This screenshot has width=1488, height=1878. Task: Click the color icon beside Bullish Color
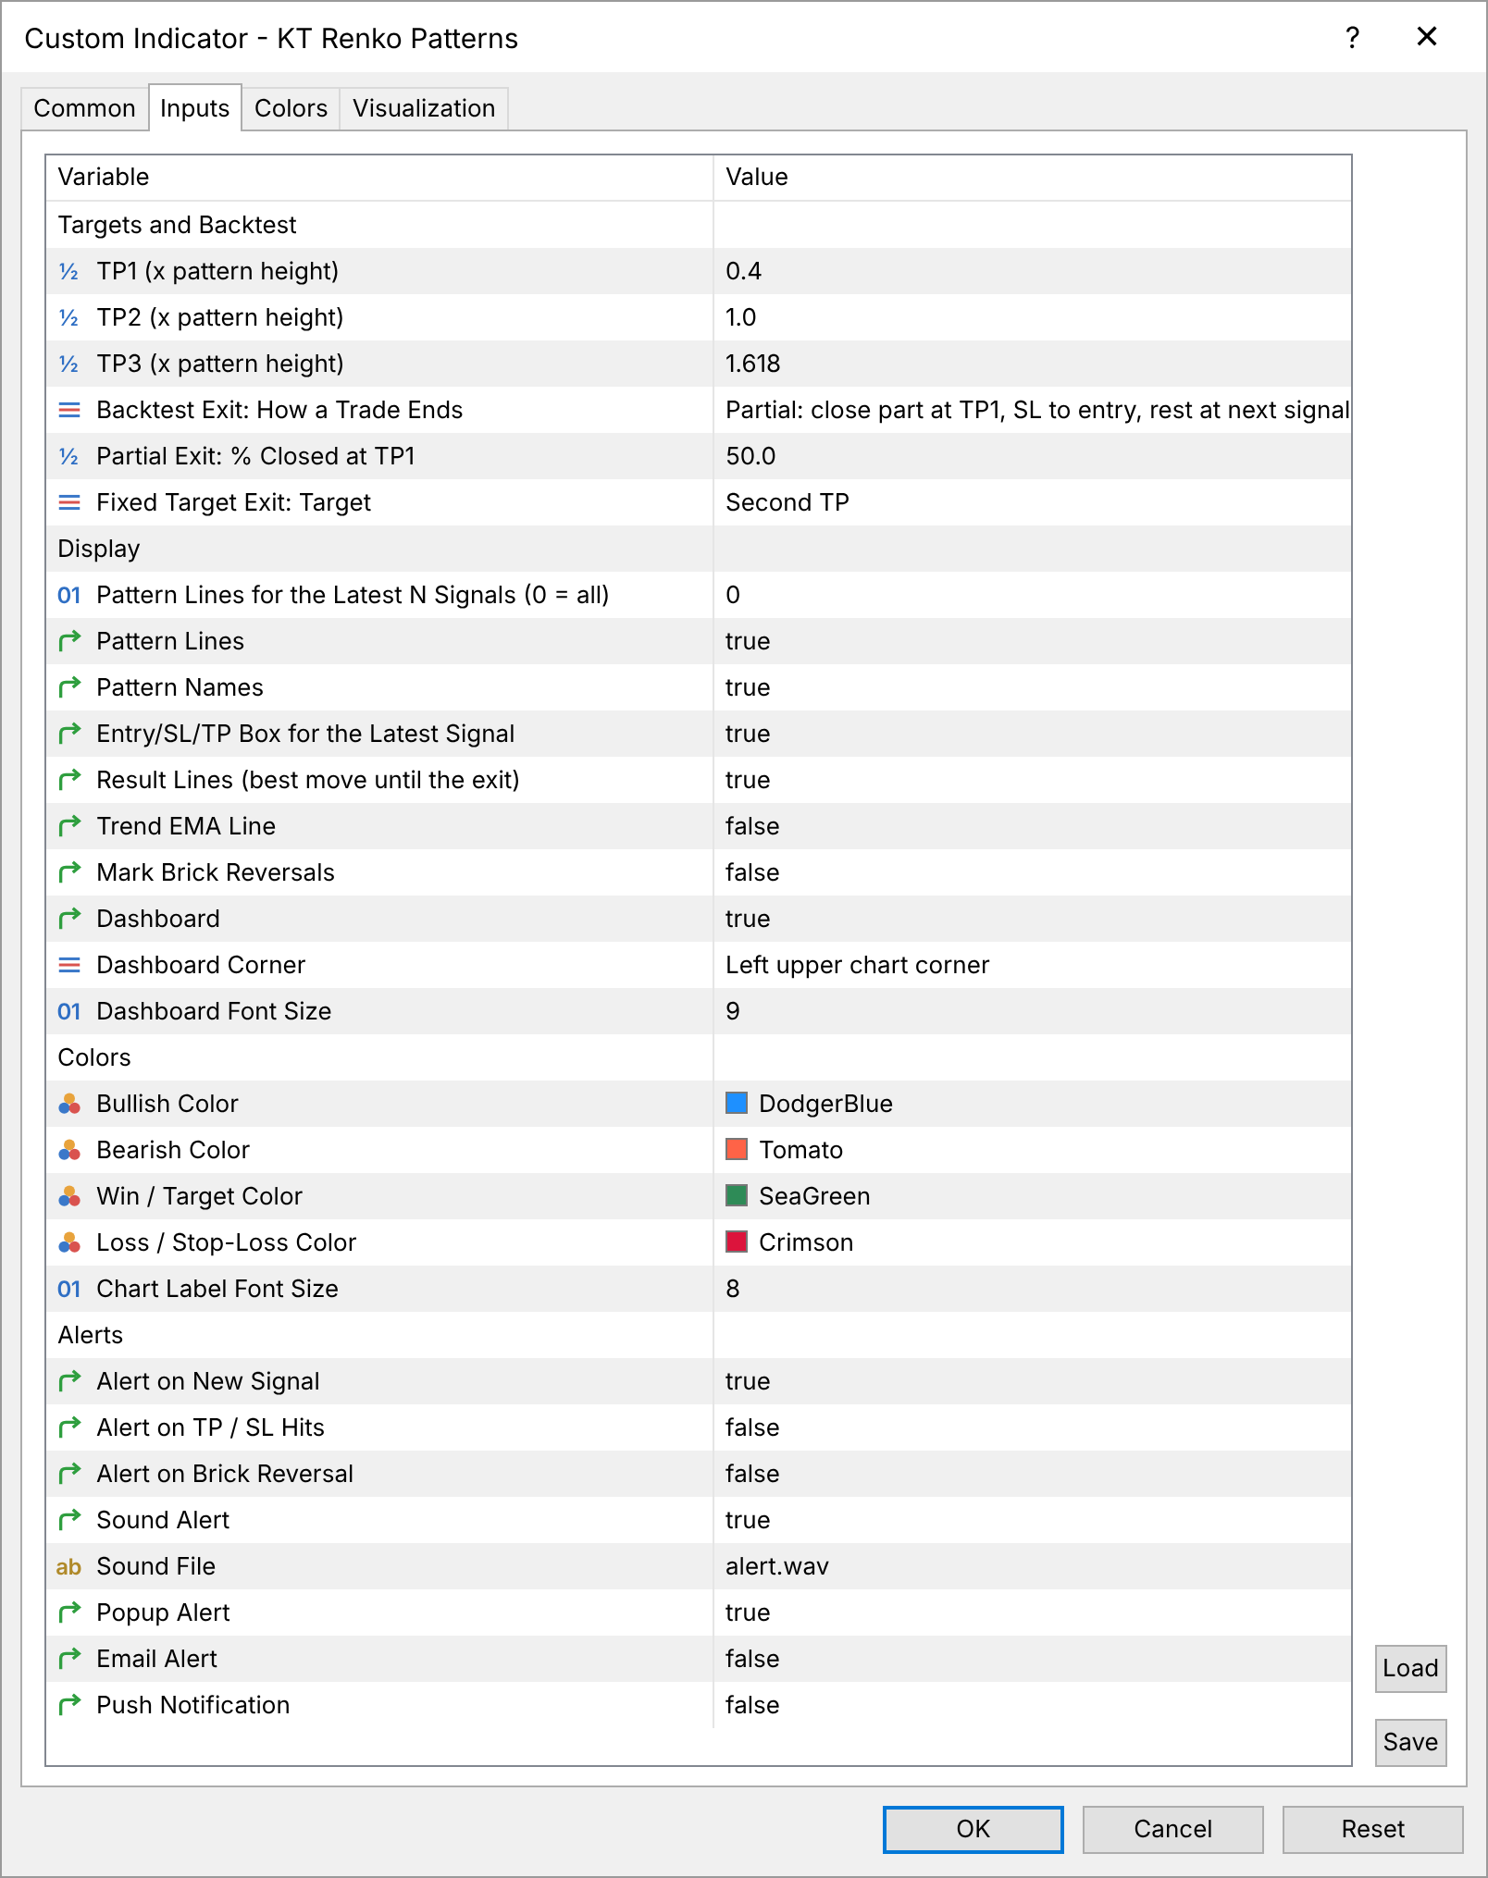(69, 1104)
